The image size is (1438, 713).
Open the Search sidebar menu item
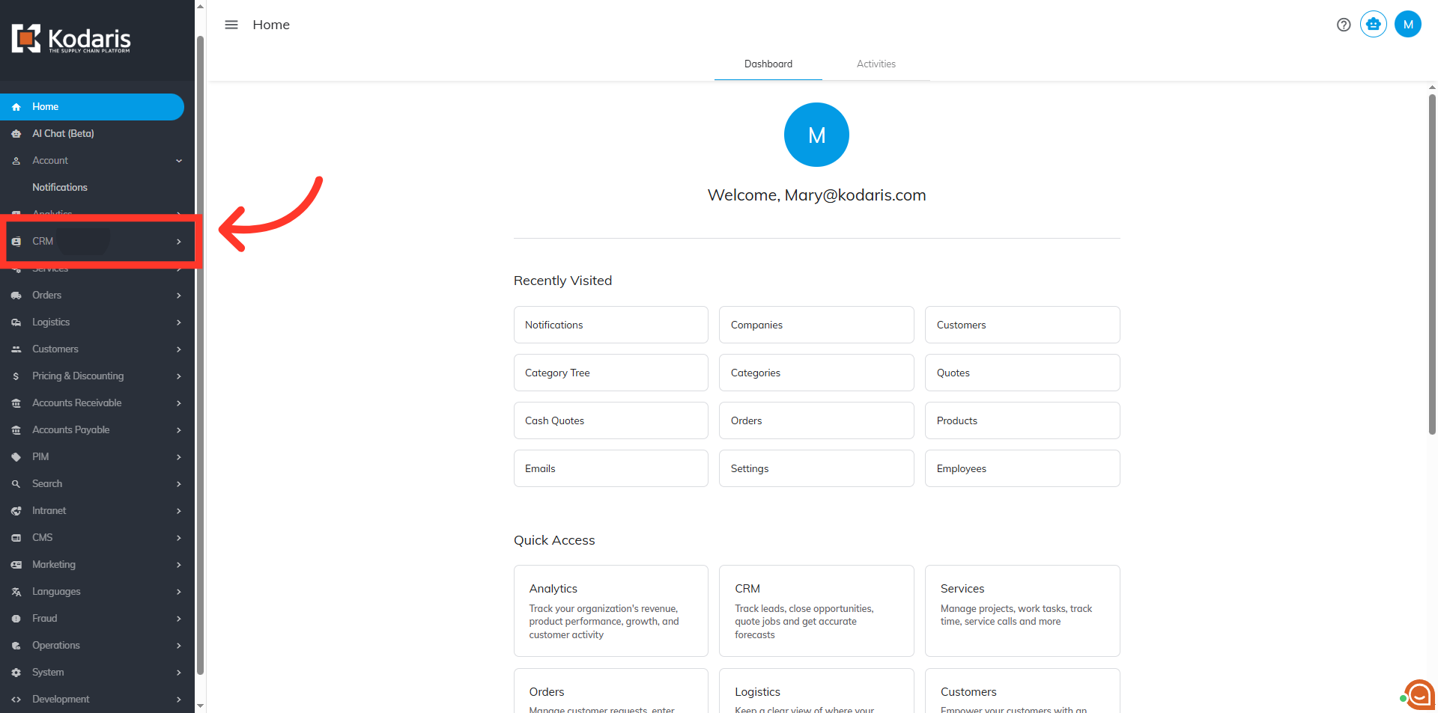tap(92, 484)
